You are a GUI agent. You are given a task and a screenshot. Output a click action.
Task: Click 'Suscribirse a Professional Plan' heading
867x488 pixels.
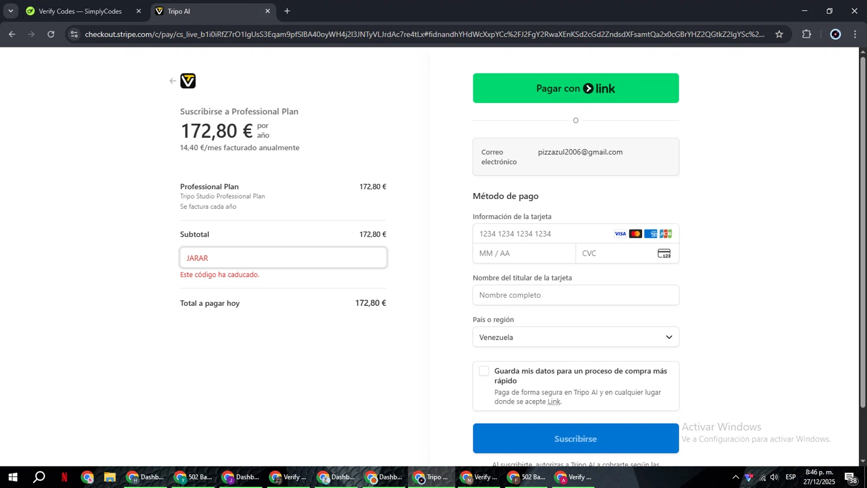[x=239, y=112]
